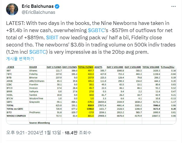The height and width of the screenshot is (143, 184).
Task: Click the first $GBTC cashtag
Action: point(96,30)
